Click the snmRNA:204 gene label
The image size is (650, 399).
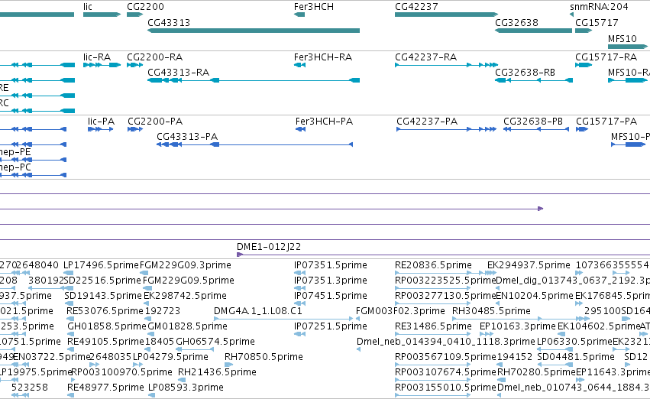coord(599,7)
